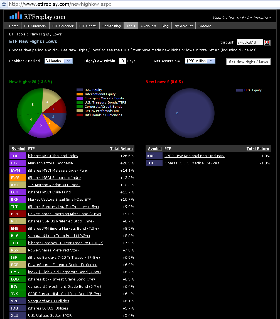The image size is (280, 319).
Task: Click the browser address bar URL
Action: (60, 4)
